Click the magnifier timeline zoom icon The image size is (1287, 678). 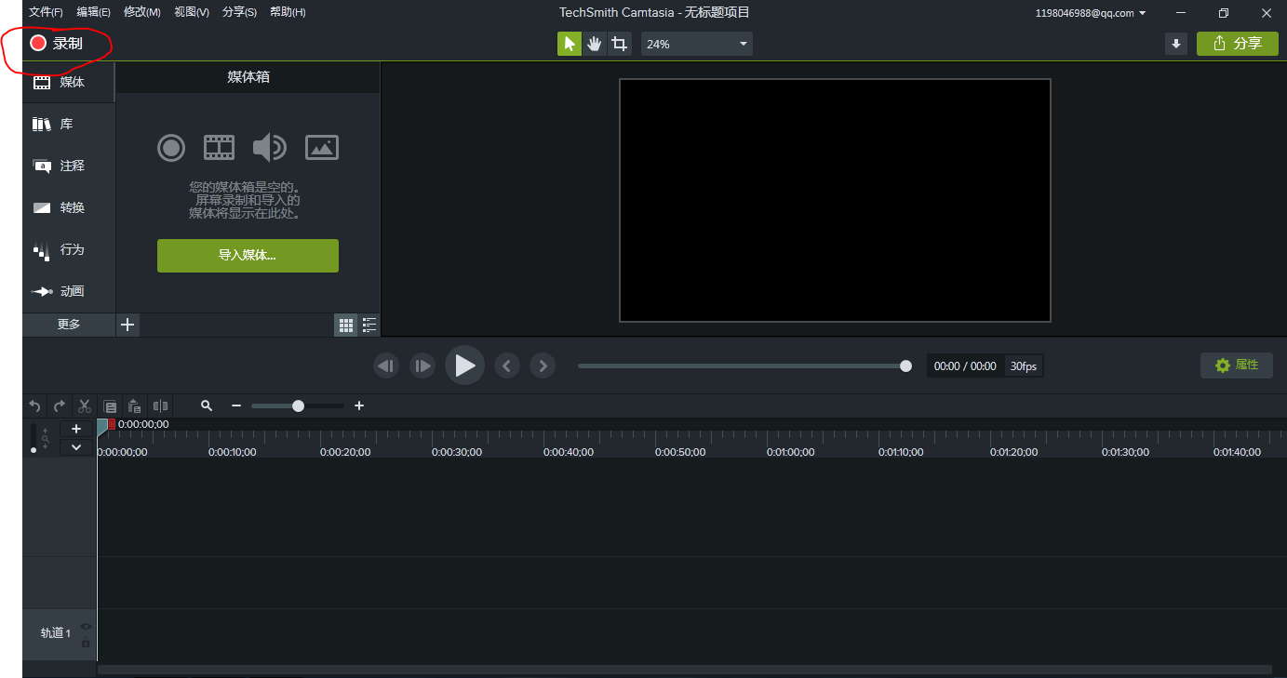pyautogui.click(x=207, y=405)
